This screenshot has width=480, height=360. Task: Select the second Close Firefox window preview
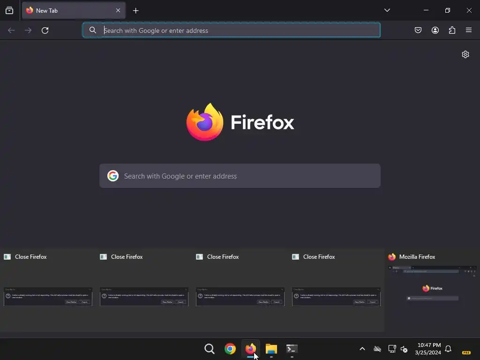point(144,289)
